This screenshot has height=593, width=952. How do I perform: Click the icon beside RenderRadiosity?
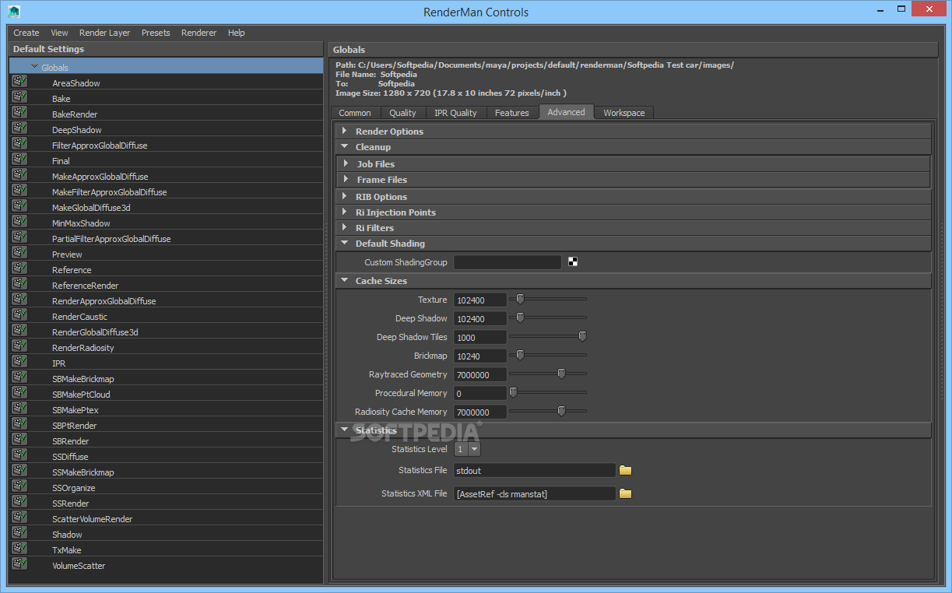[19, 346]
